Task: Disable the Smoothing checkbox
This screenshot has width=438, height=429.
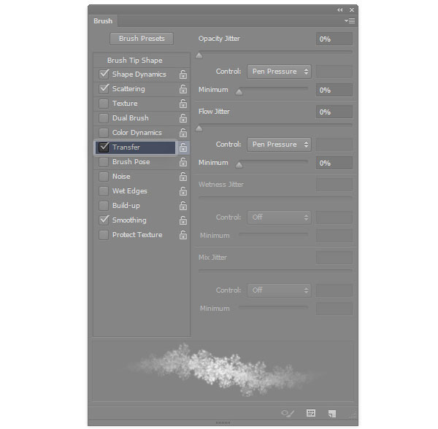Action: click(104, 220)
